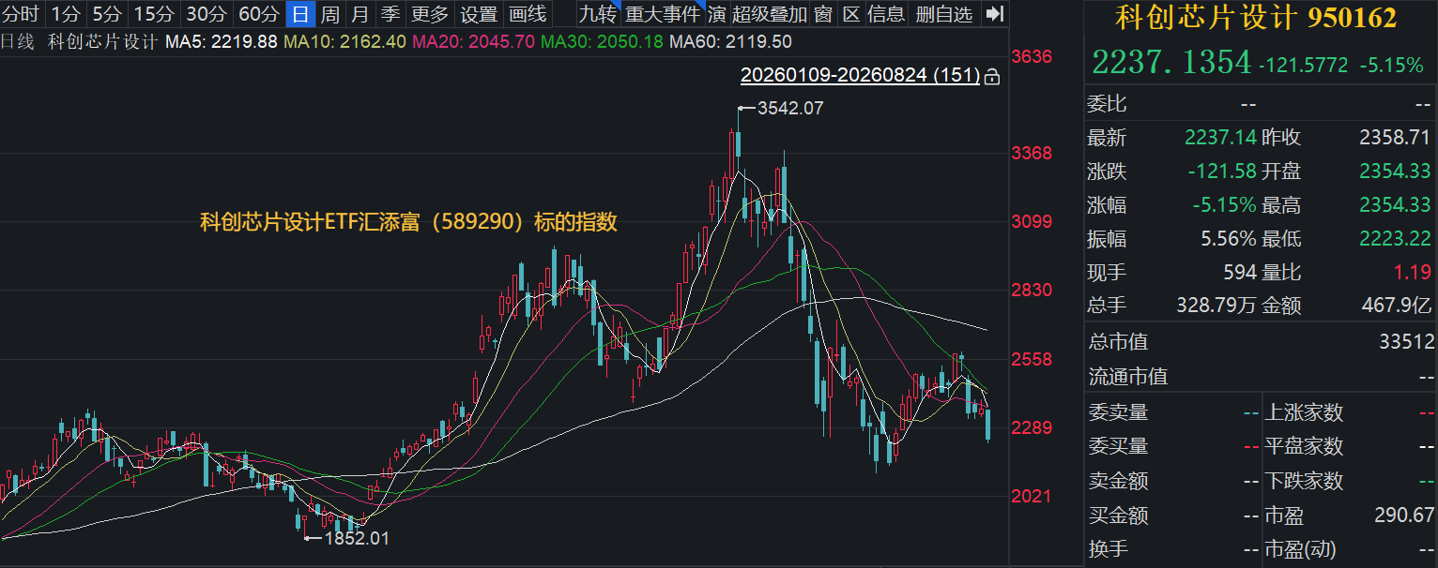Screen dimensions: 1438x568
Task: Toggle the 重大事件 overlay
Action: [x=663, y=14]
